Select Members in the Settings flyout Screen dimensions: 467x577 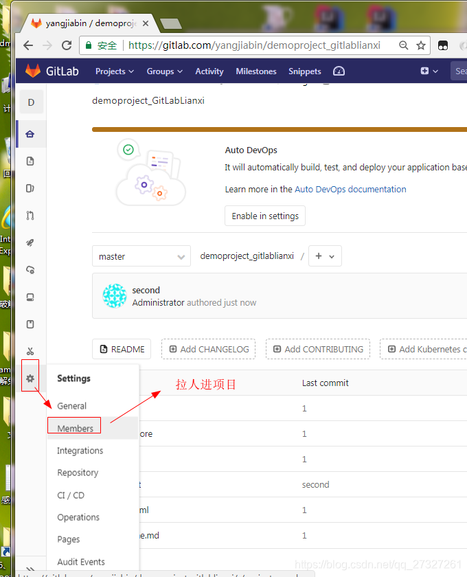[75, 429]
